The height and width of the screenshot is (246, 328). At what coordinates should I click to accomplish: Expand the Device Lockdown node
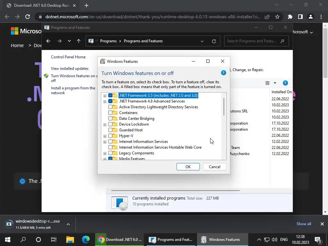pos(105,125)
